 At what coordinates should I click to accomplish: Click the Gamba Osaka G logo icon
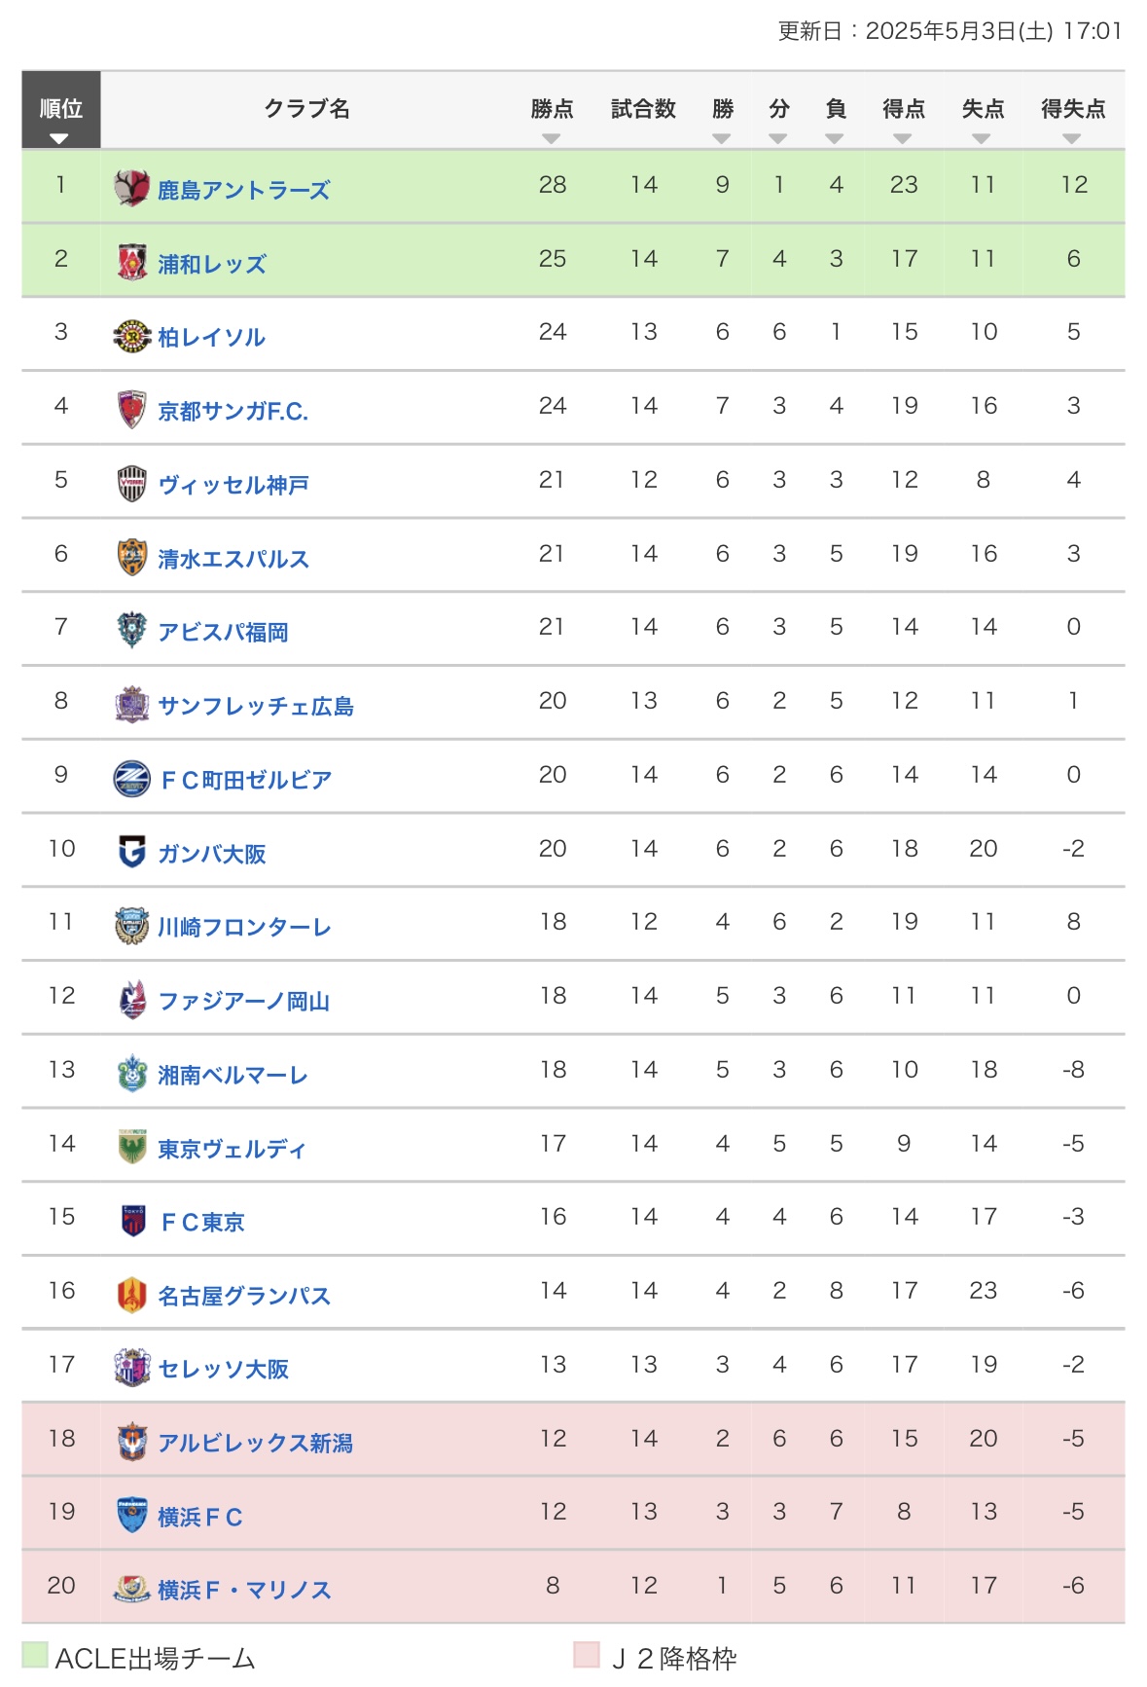coord(131,852)
